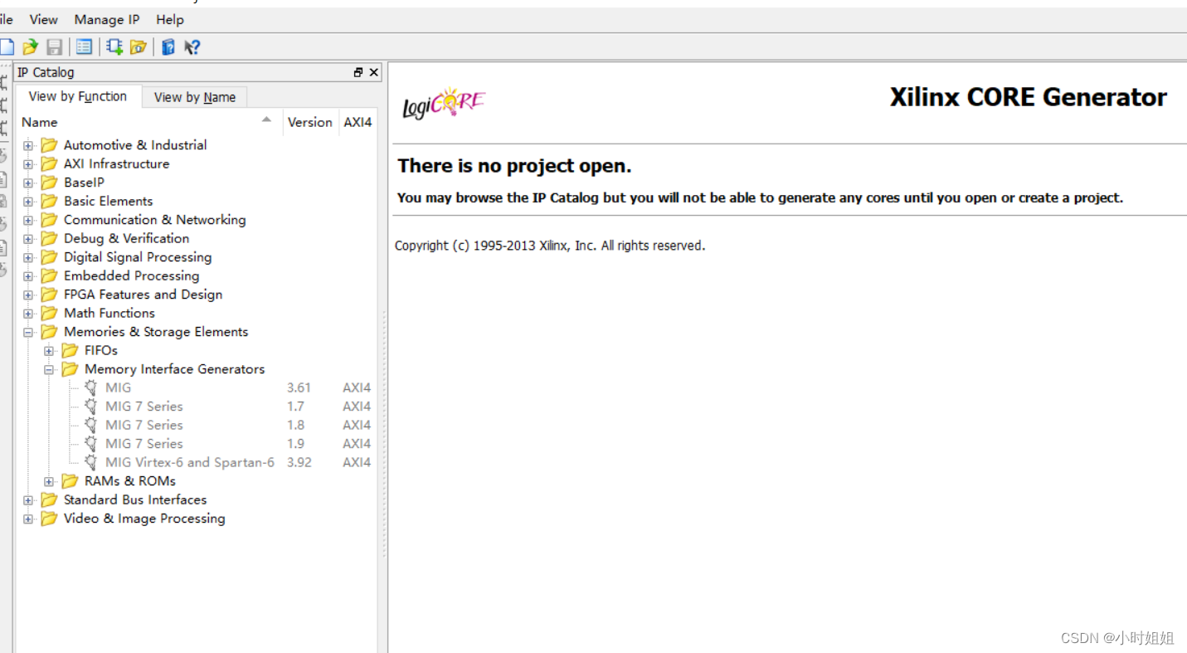Click the folder with info badge toolbar icon
1187x653 pixels.
coord(139,47)
